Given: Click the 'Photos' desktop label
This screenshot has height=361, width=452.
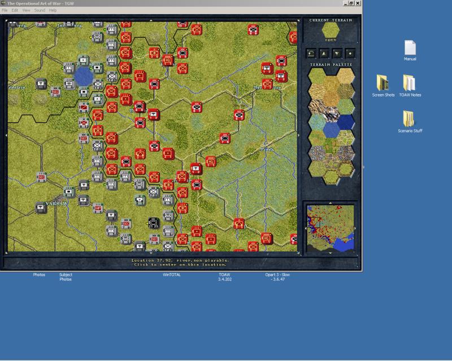Looking at the screenshot, I should (x=39, y=275).
